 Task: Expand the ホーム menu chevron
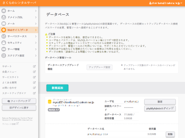tap(36, 11)
